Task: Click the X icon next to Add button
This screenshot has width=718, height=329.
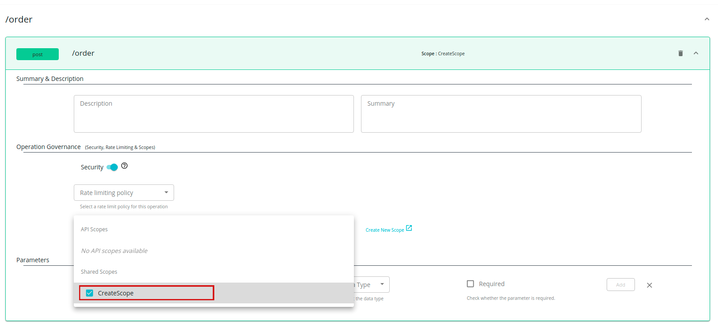Action: point(649,285)
